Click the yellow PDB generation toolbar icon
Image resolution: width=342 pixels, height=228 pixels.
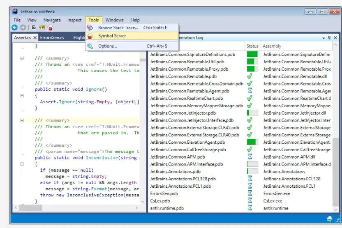point(42,27)
